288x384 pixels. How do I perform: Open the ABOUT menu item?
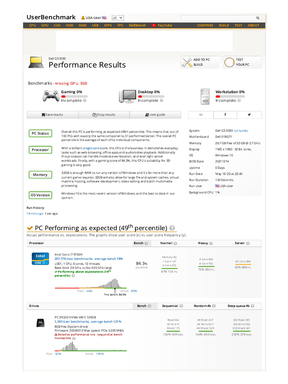coord(253,25)
